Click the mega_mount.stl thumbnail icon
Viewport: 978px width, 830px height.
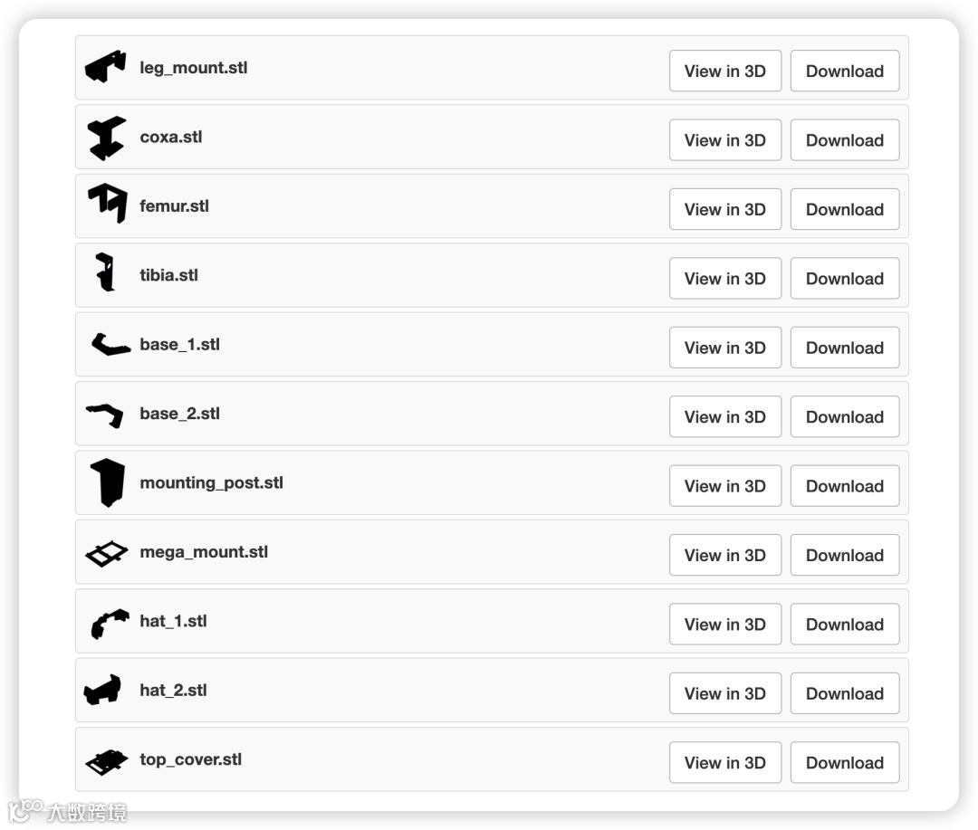pyautogui.click(x=107, y=553)
